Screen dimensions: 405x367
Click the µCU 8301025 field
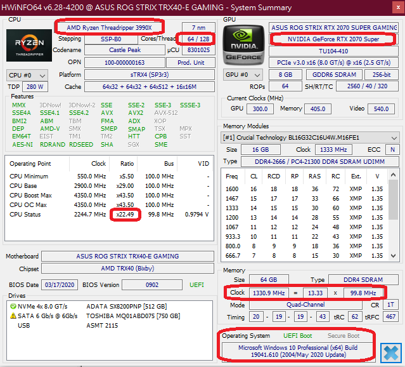pos(198,50)
